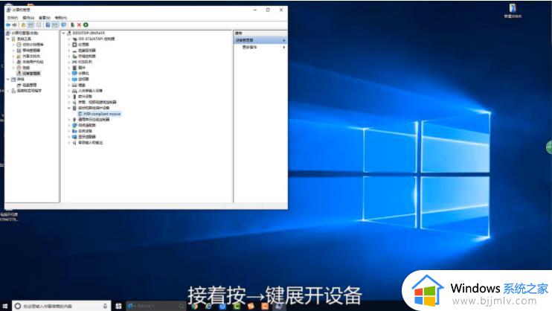The height and width of the screenshot is (311, 552).
Task: Select 计算机管理(本地) root in left tree
Action: point(25,33)
